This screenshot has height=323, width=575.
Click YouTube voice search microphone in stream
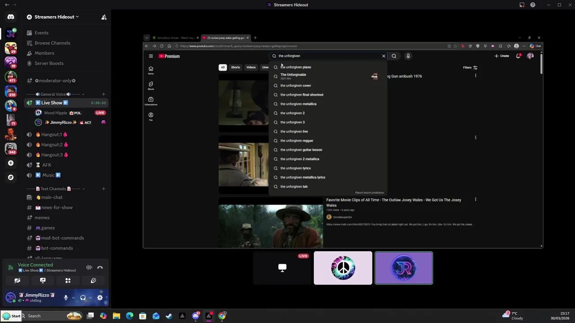pos(408,56)
